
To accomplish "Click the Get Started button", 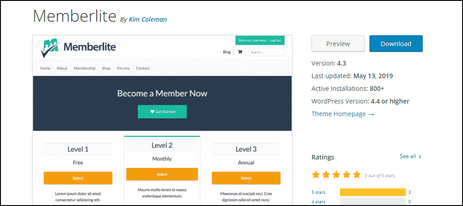I will [162, 112].
